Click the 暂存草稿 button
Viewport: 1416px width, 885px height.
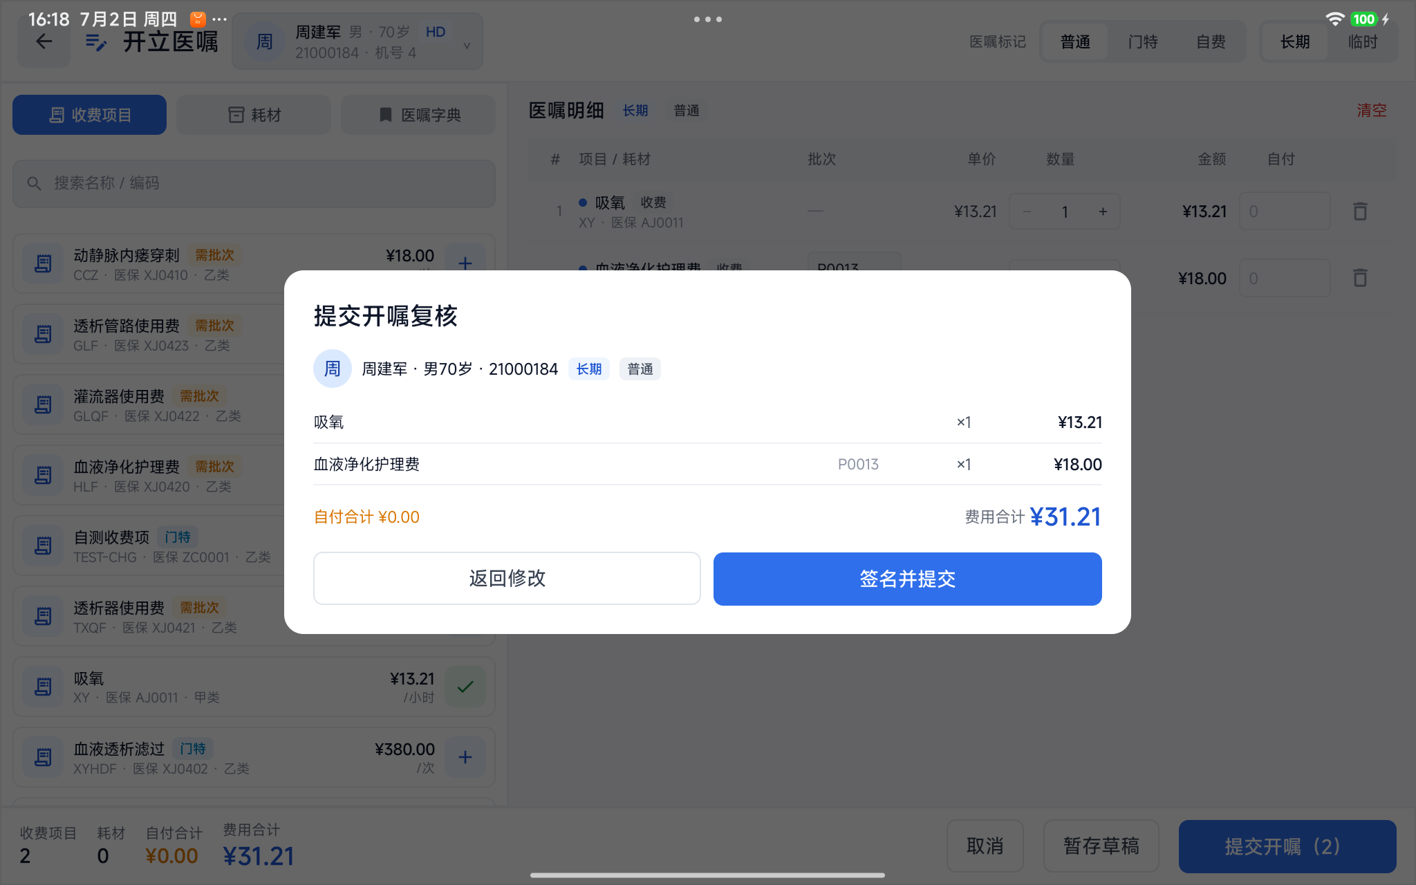click(x=1101, y=846)
